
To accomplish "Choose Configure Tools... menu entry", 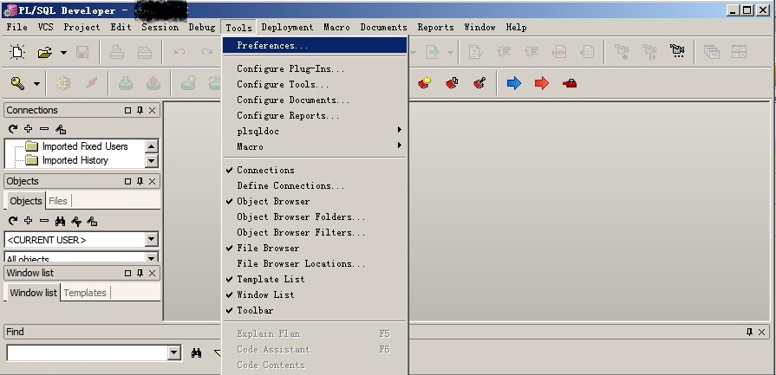I will (314, 85).
